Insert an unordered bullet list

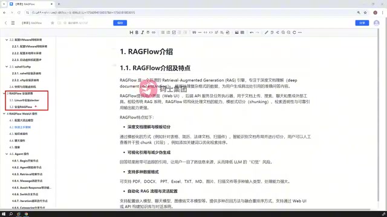point(163,33)
